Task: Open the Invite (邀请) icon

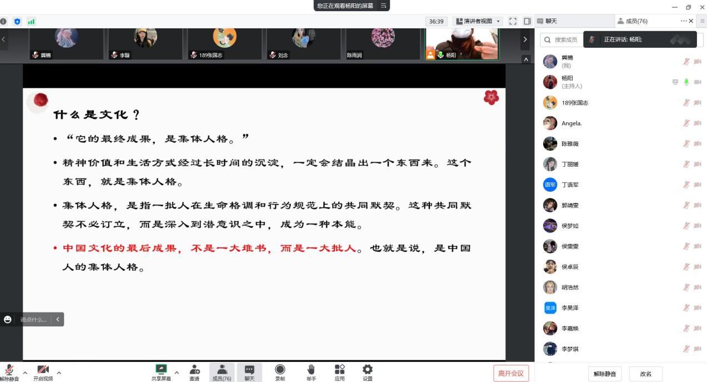Action: (x=194, y=369)
